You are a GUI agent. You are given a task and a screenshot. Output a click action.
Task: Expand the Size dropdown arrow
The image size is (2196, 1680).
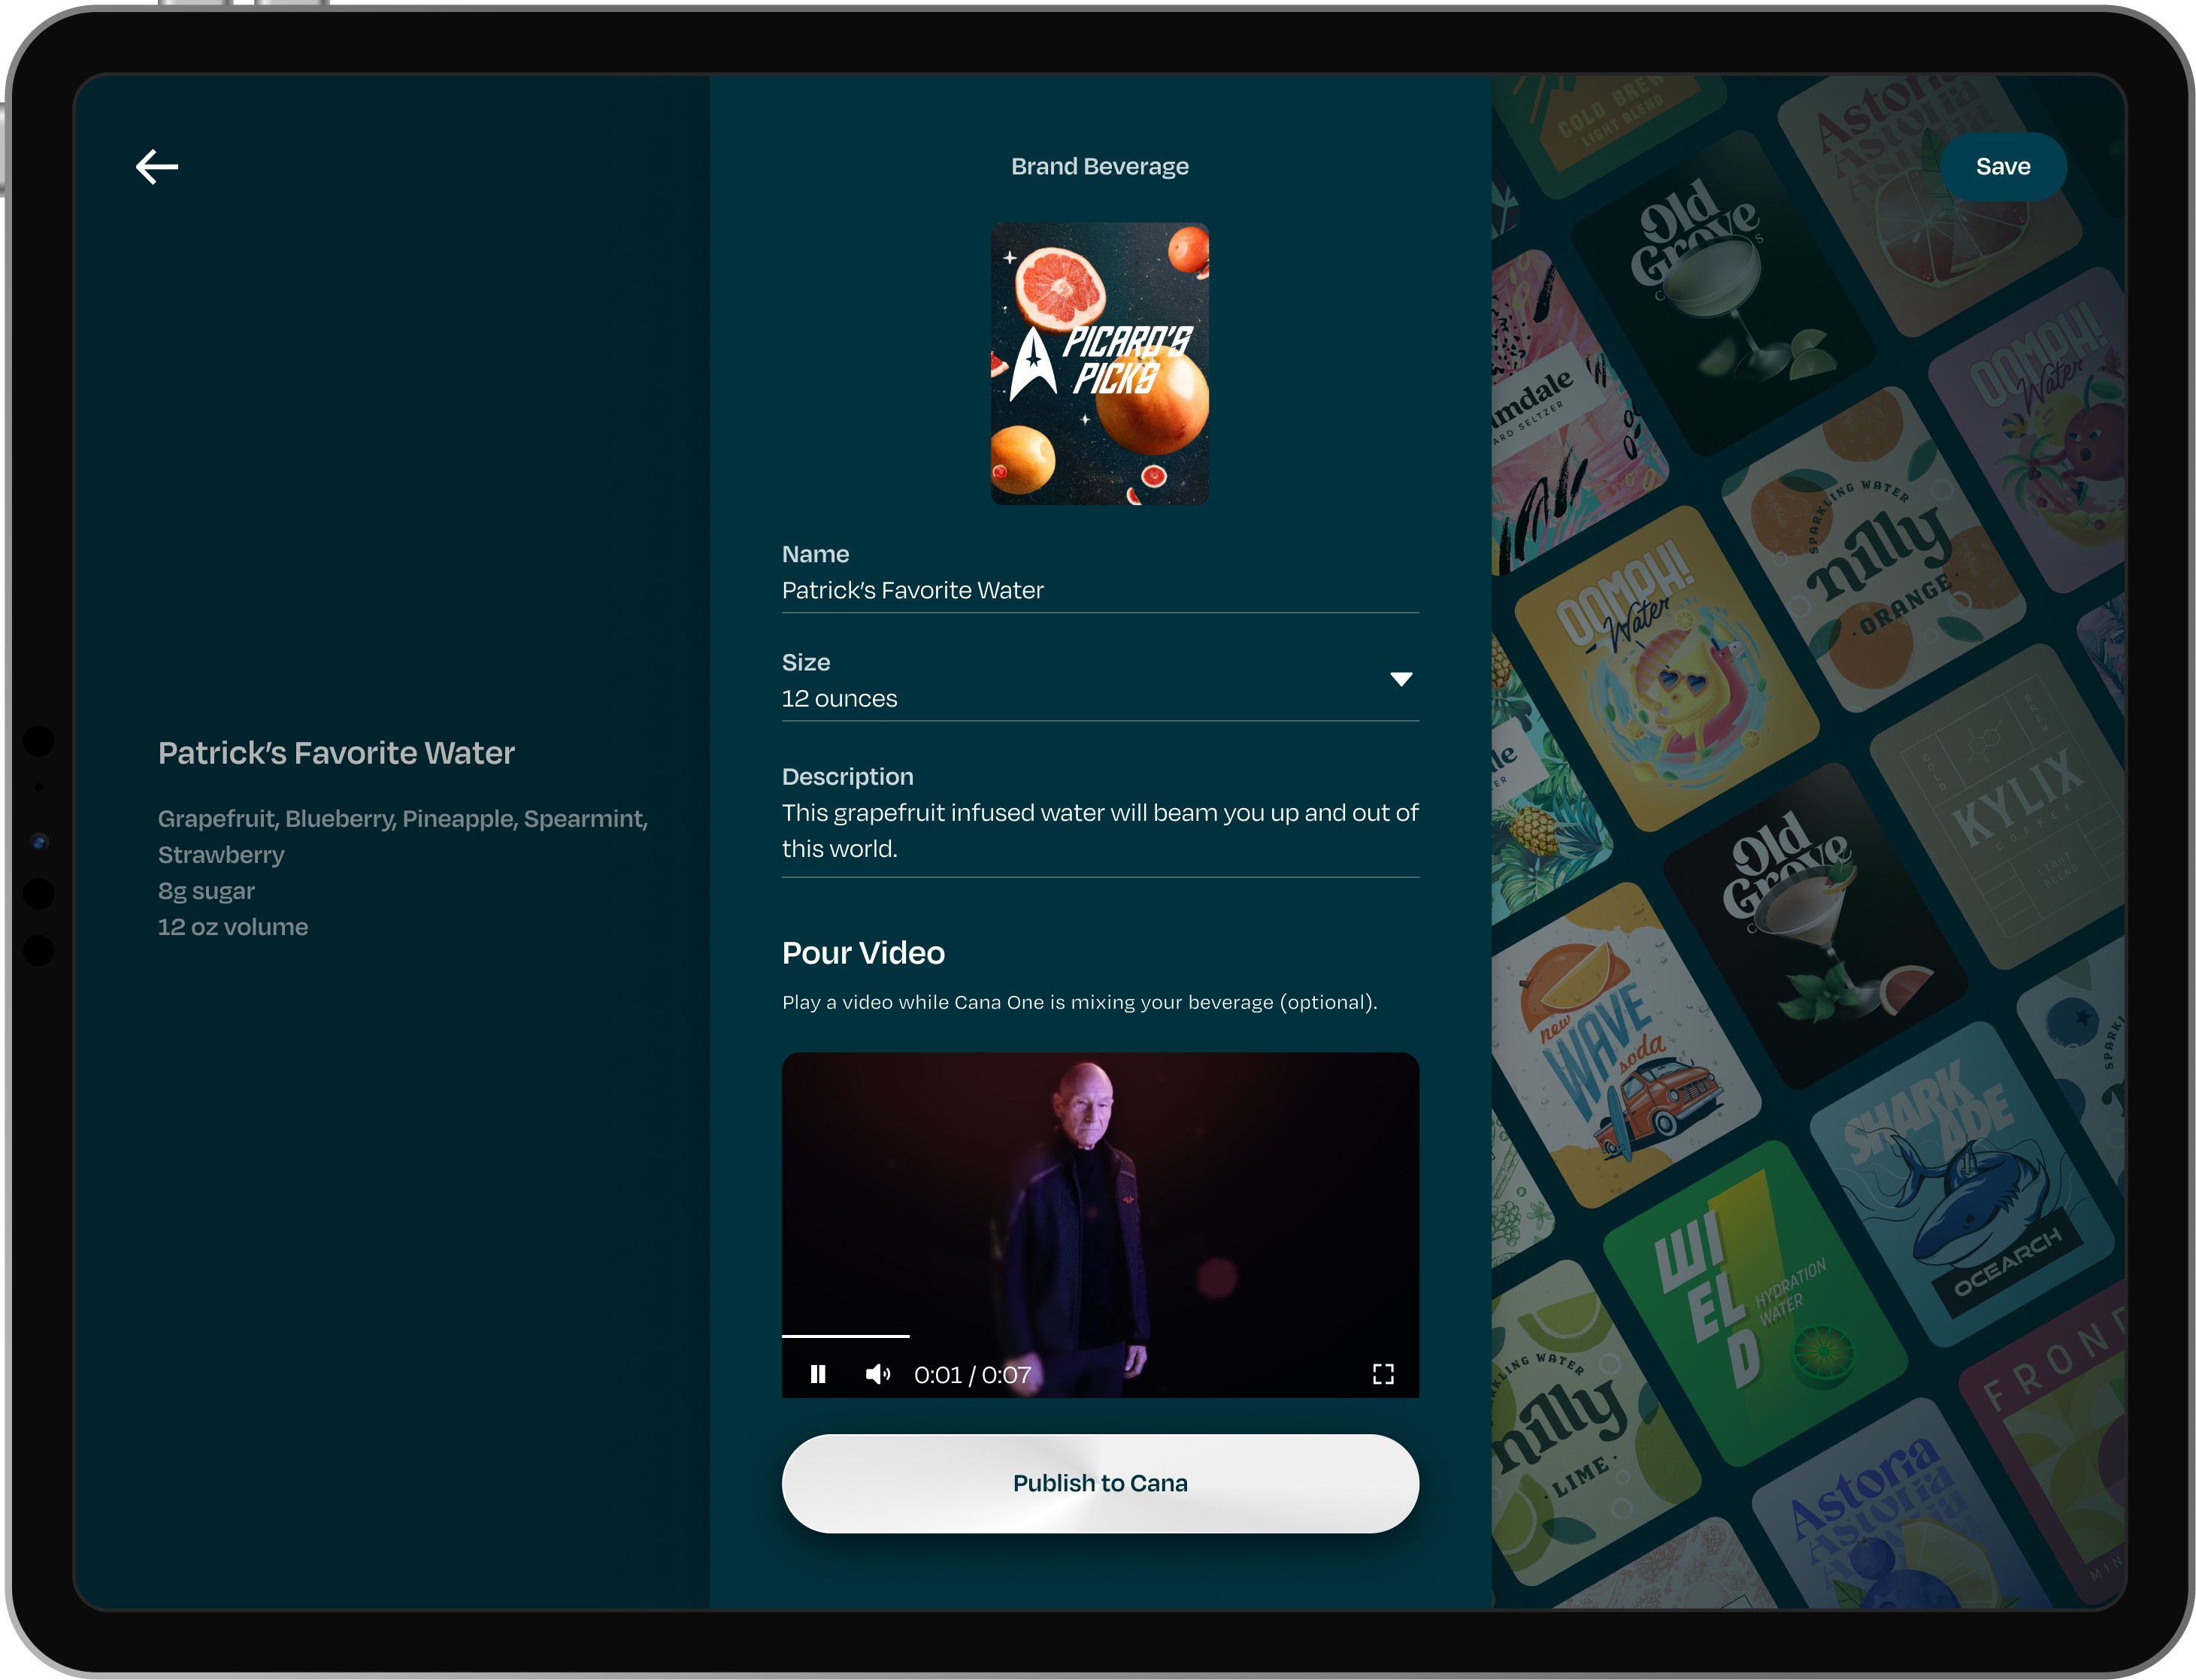coord(1401,679)
